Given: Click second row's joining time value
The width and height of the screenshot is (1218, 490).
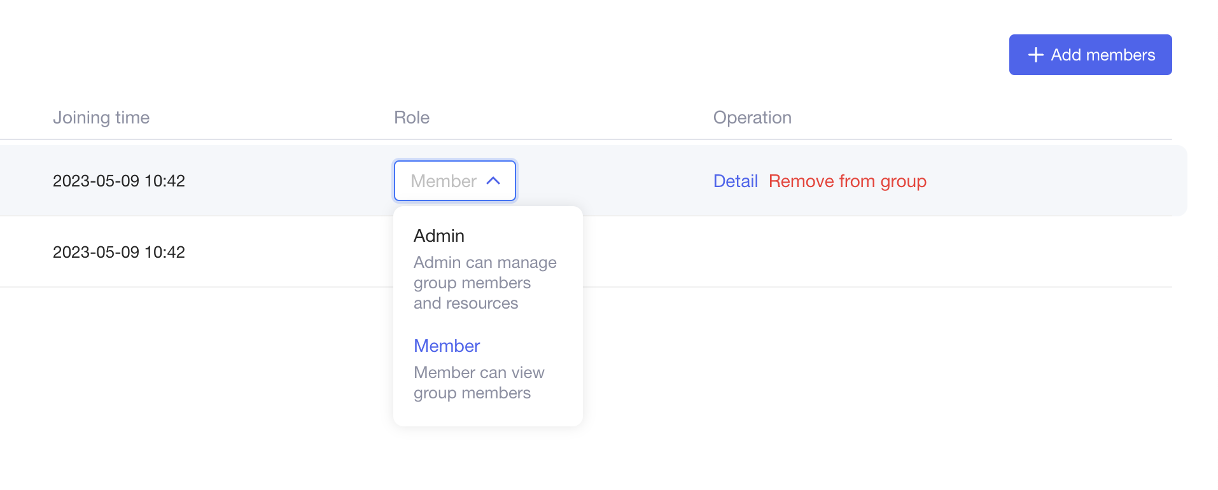Looking at the screenshot, I should click(x=119, y=253).
